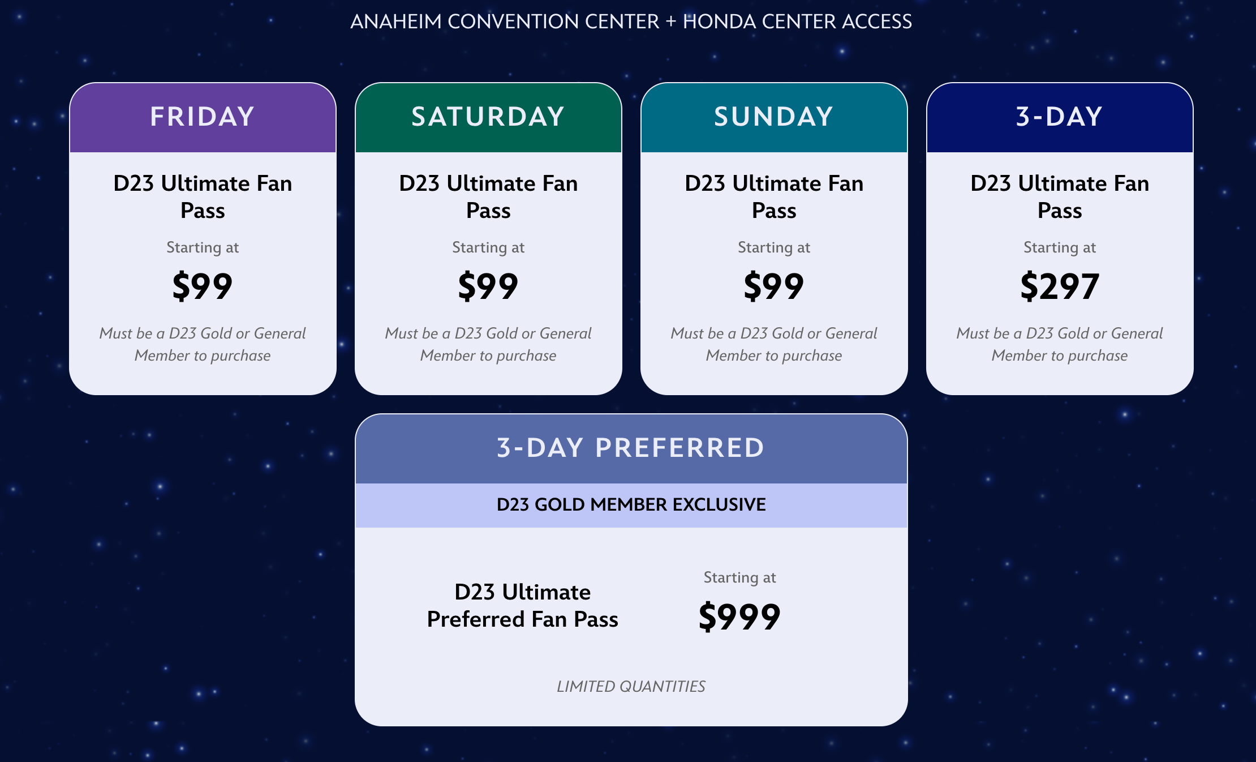Click Friday card membership requirement note

click(x=203, y=344)
